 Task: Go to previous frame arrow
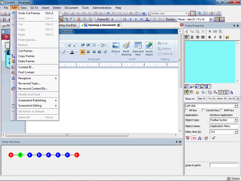tap(130, 19)
